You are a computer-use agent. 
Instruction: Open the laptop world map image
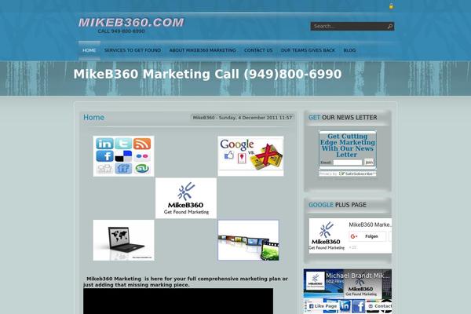pos(123,240)
